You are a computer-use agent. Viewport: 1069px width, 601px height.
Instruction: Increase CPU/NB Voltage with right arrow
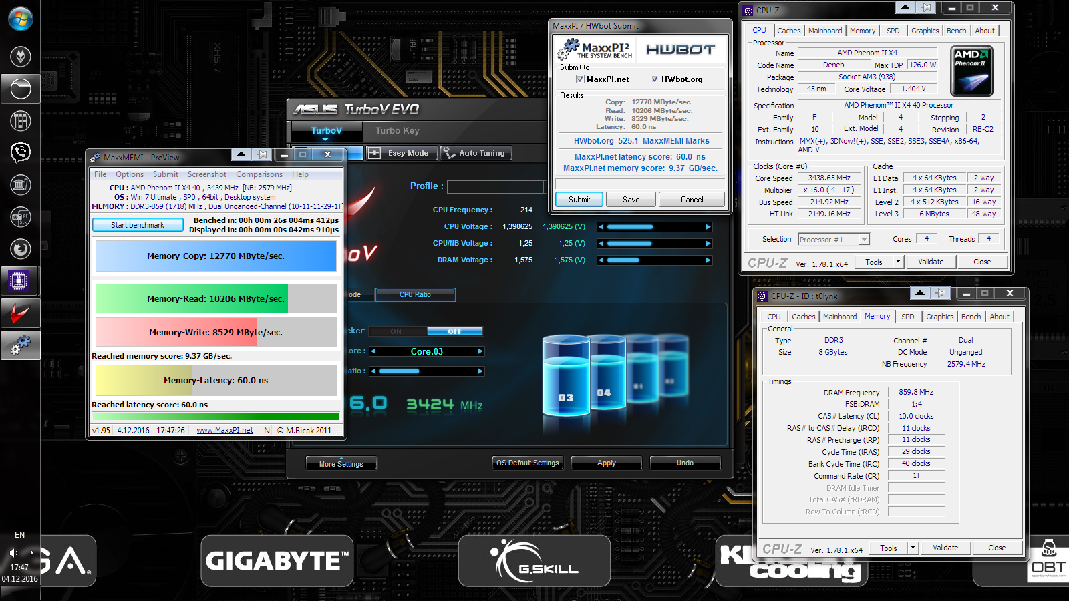(x=708, y=244)
